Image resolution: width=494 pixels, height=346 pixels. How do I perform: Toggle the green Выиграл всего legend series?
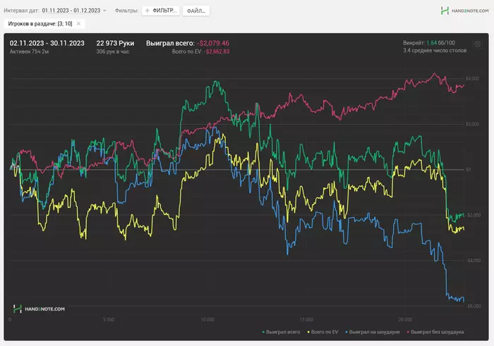282,331
